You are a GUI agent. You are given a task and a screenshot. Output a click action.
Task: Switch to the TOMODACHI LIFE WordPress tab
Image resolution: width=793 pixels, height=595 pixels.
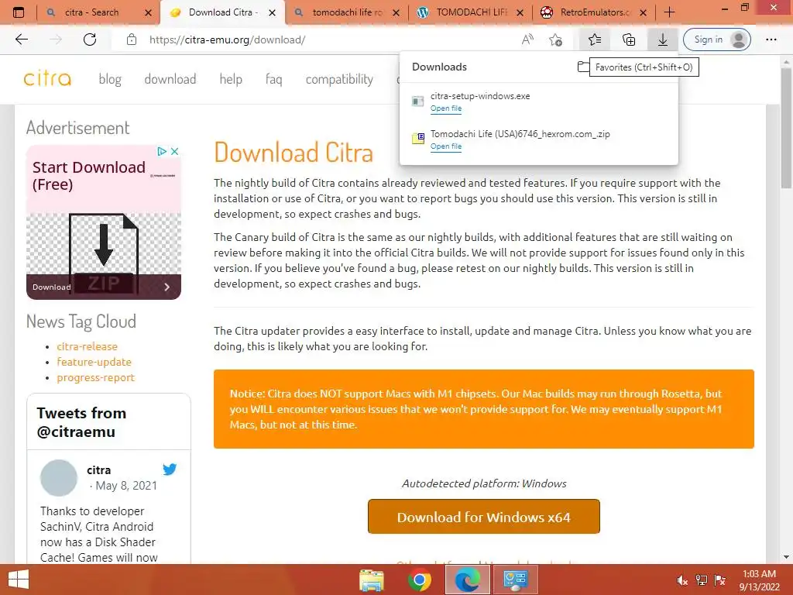[472, 12]
